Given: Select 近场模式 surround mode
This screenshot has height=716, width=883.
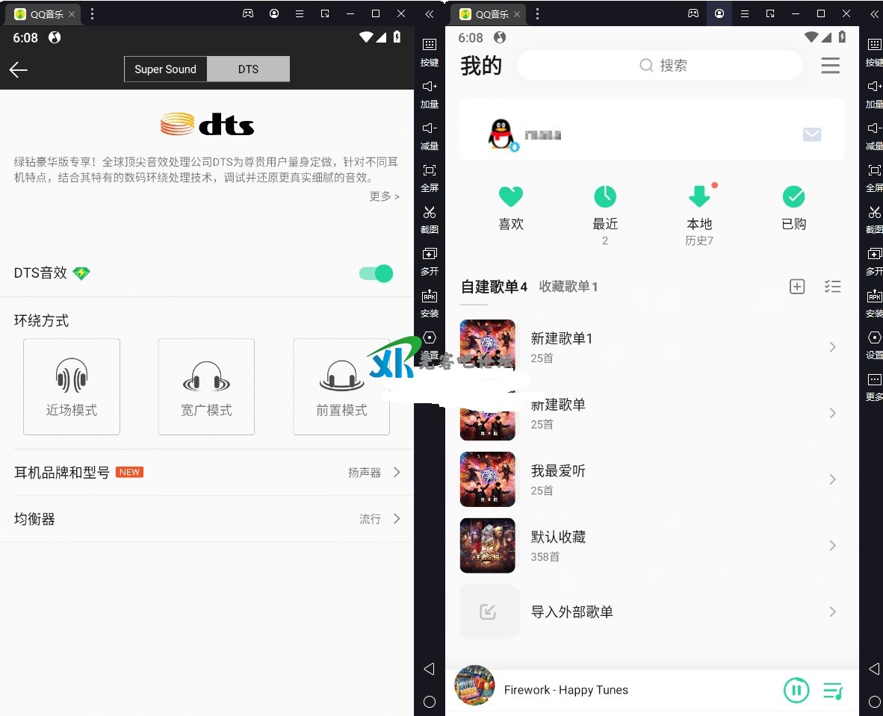Looking at the screenshot, I should pyautogui.click(x=72, y=386).
